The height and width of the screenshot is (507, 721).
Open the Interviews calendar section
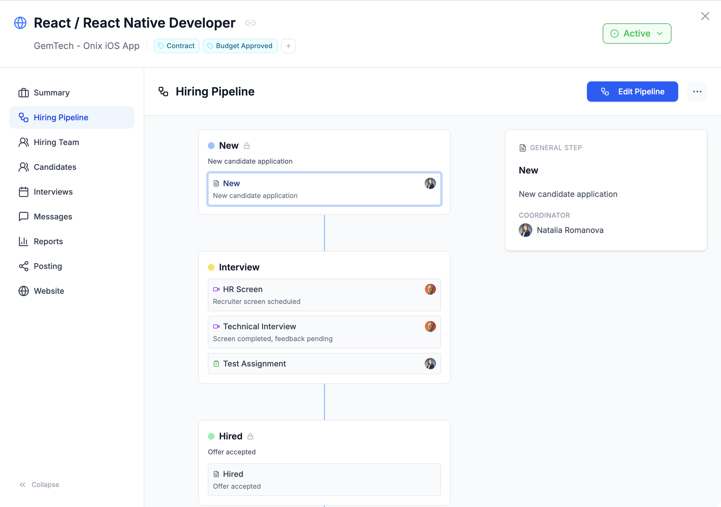53,192
